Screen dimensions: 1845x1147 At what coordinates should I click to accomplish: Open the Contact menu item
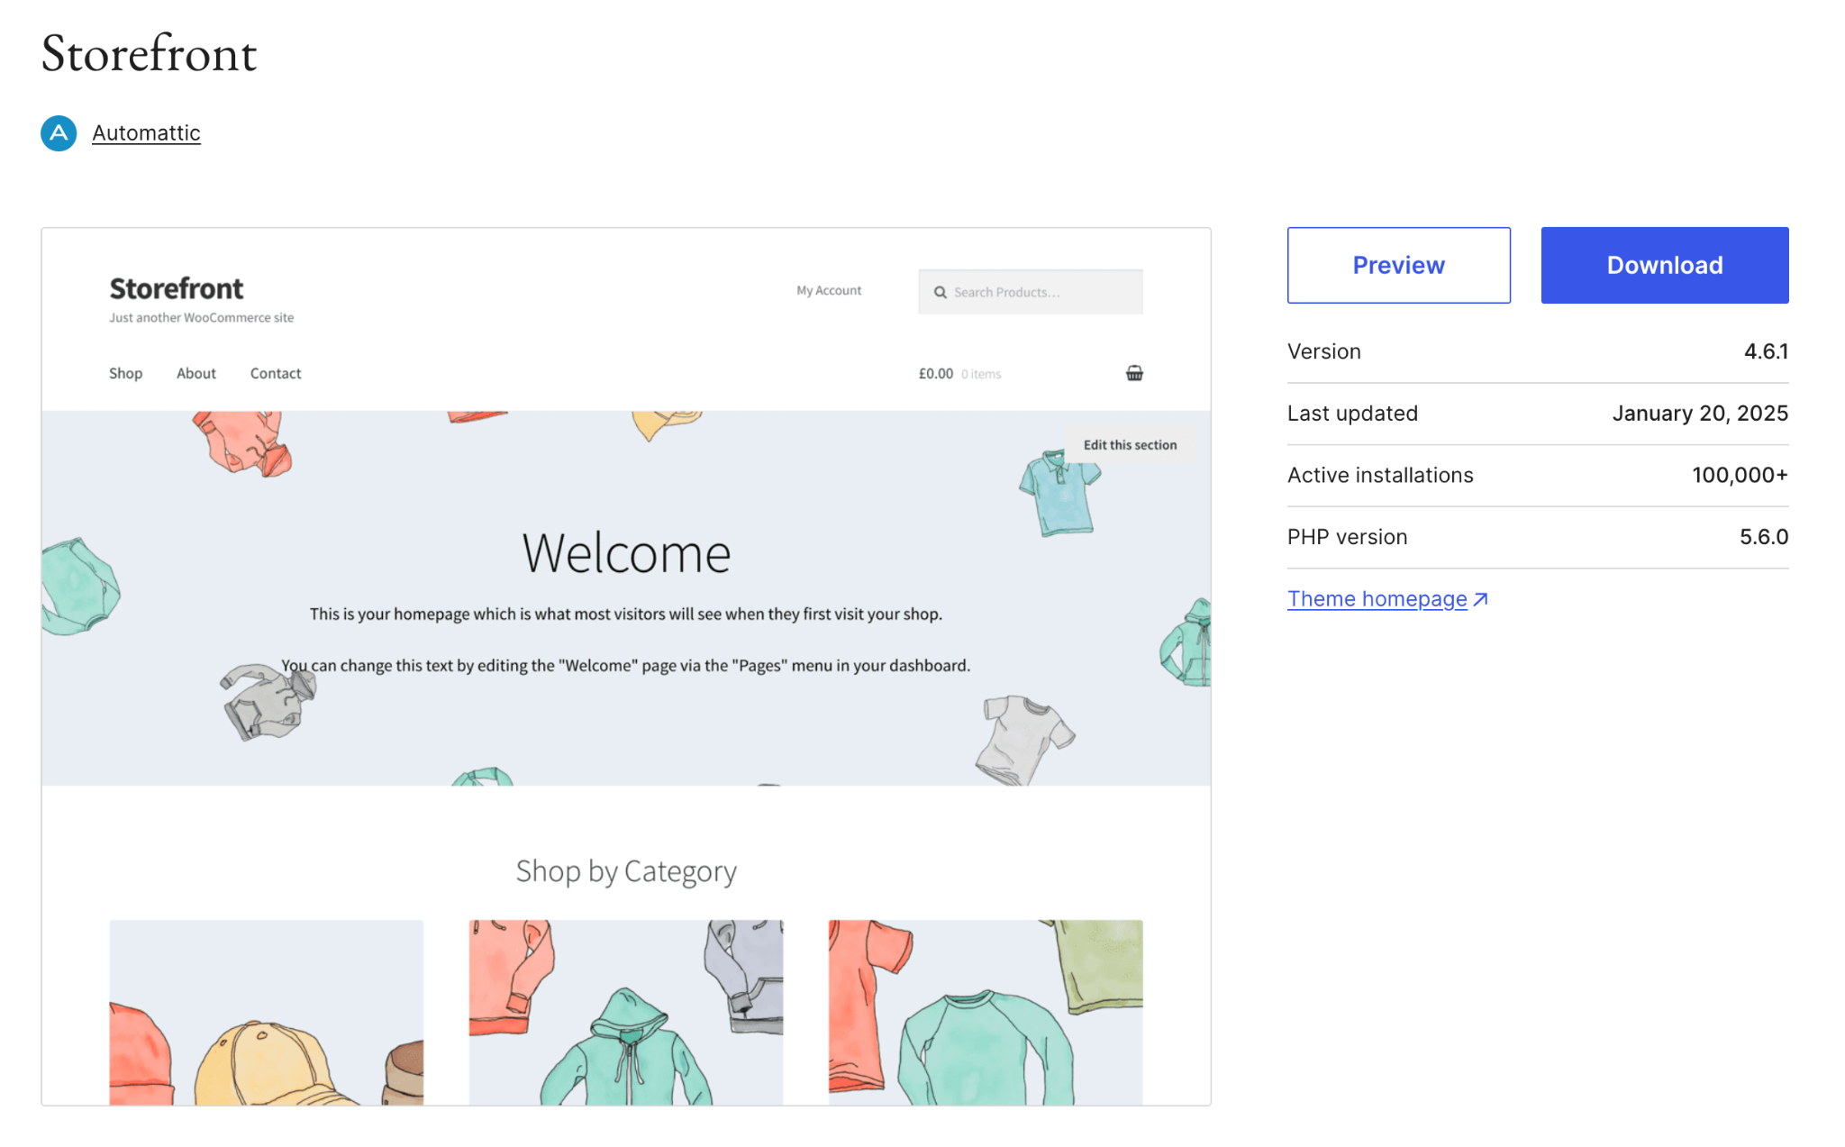[x=276, y=373]
